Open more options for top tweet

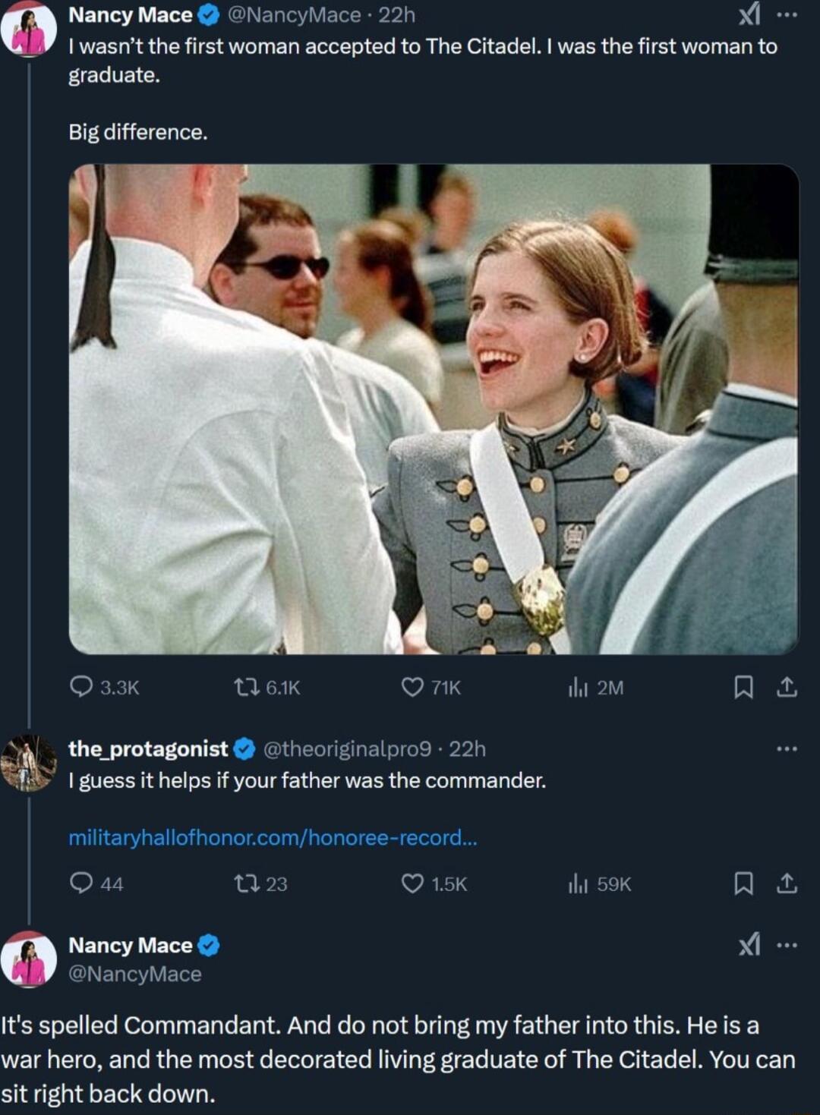tap(787, 14)
